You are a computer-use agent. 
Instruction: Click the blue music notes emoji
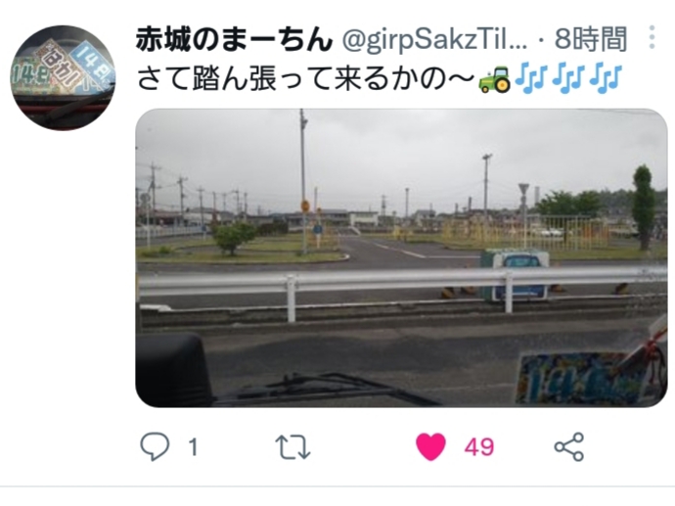(569, 79)
